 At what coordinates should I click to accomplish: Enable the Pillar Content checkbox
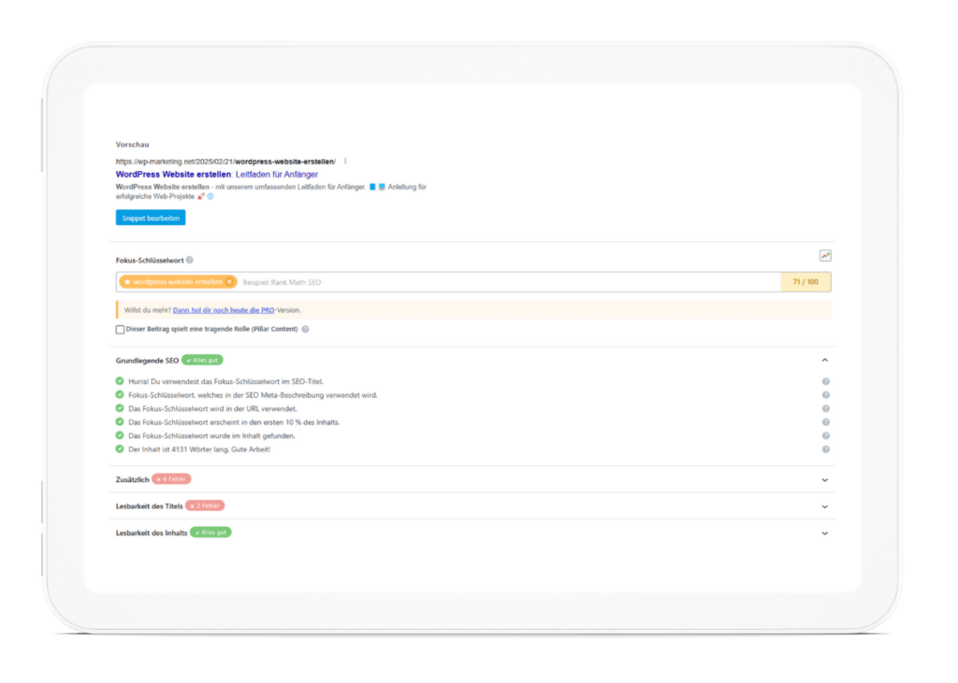tap(120, 330)
